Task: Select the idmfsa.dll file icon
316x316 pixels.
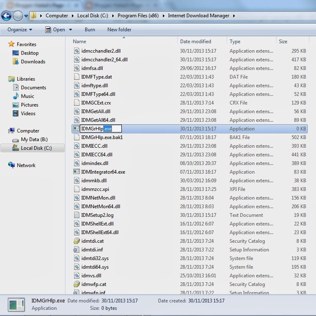Action: click(x=77, y=68)
